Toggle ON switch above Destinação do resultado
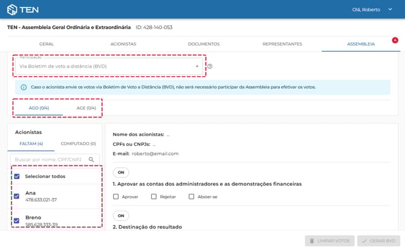Image resolution: width=405 pixels, height=252 pixels. click(121, 215)
